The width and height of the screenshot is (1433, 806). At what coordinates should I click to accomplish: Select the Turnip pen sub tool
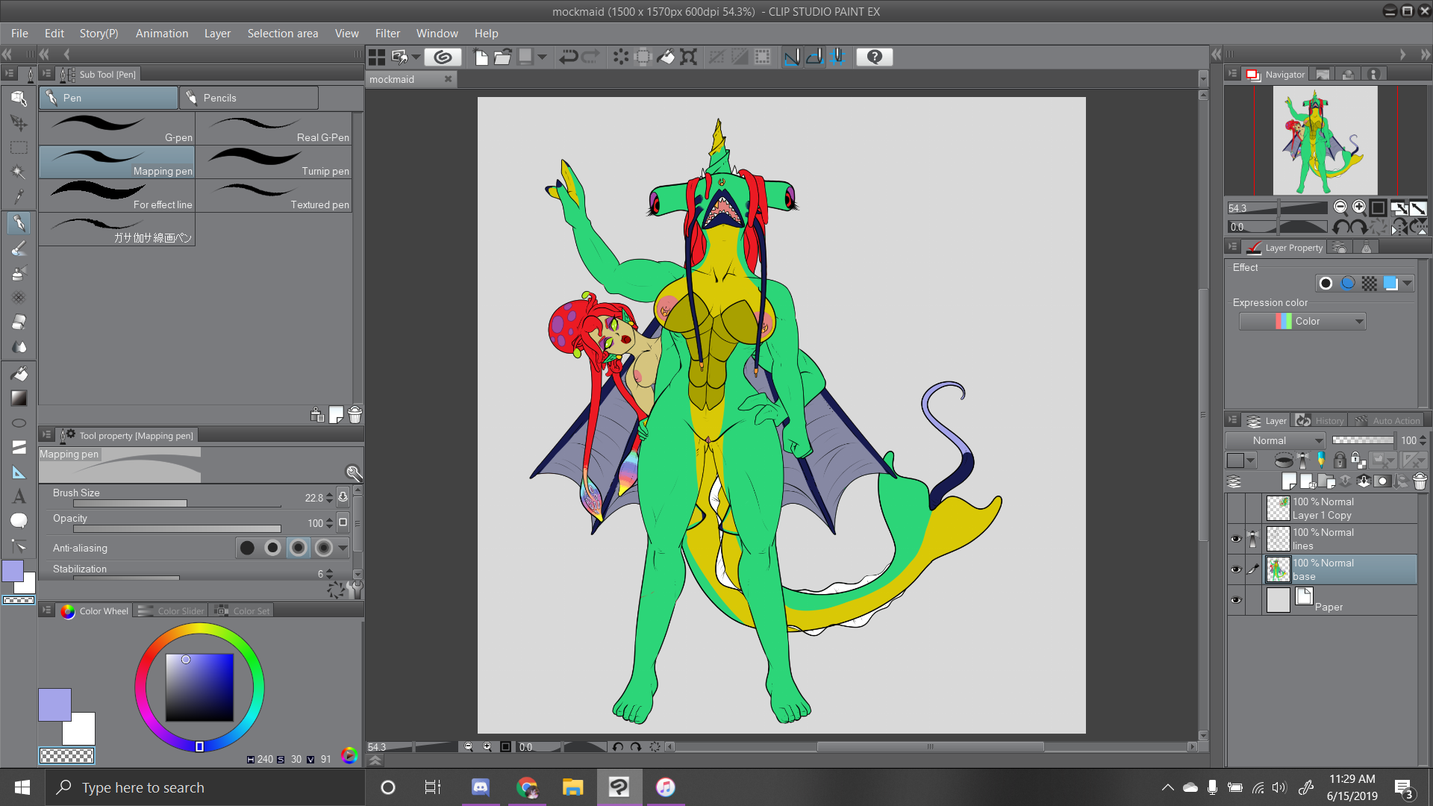(x=274, y=162)
